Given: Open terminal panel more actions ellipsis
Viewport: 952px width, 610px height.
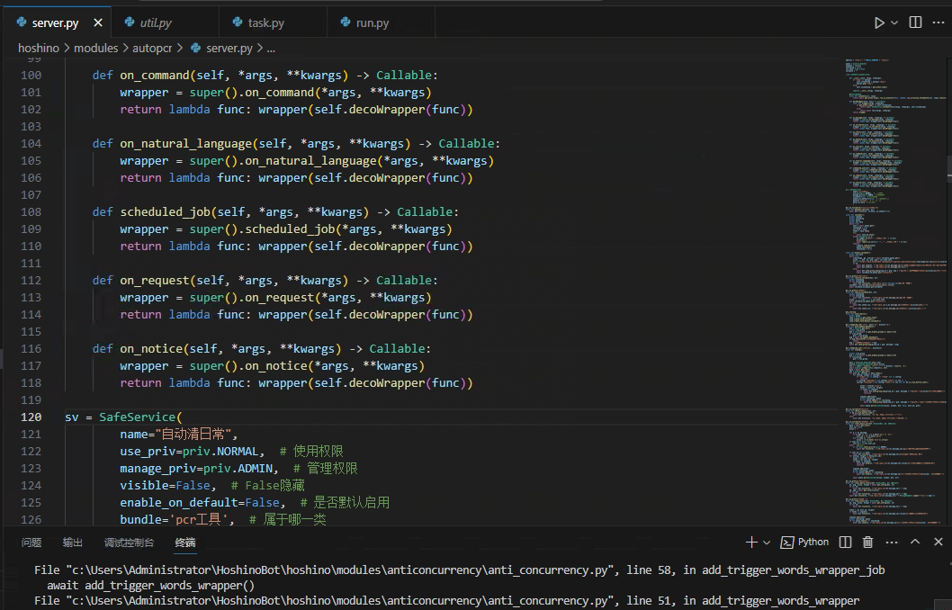Looking at the screenshot, I should coord(890,541).
